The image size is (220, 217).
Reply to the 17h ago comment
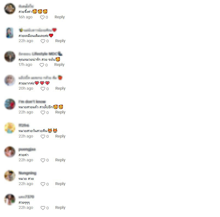click(59, 64)
